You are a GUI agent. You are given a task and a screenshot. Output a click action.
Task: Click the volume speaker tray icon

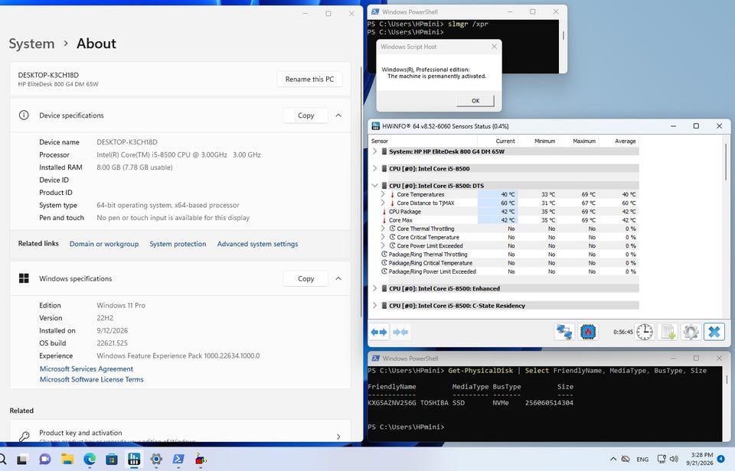coord(674,460)
